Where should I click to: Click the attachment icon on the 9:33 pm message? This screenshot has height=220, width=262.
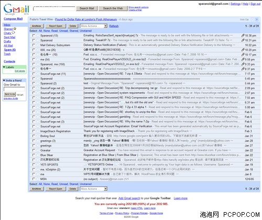point(243,64)
